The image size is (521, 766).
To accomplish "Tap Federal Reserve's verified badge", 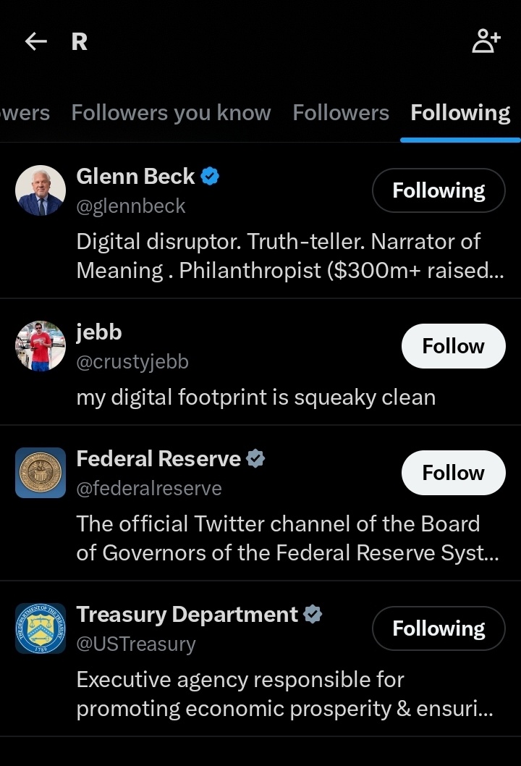I will 255,458.
